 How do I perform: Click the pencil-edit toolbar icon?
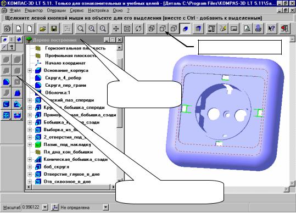pyautogui.click(x=223, y=29)
